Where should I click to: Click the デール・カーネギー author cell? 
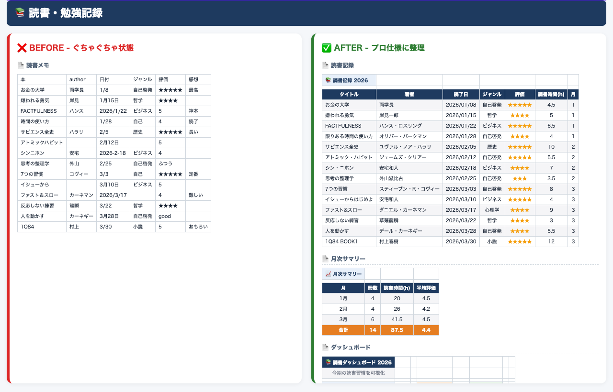point(409,231)
